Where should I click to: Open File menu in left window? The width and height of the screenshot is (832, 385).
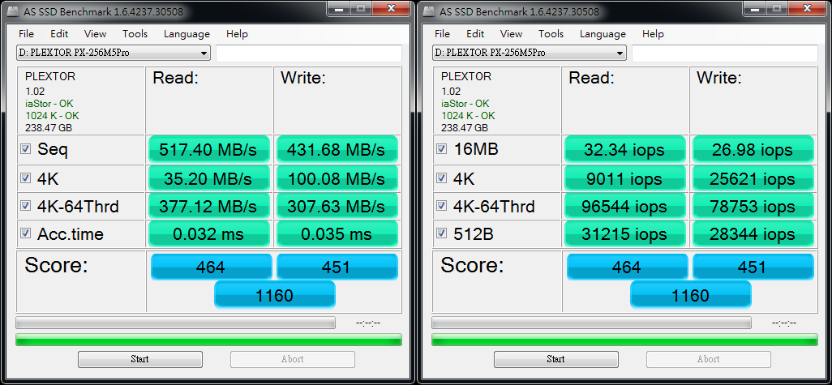pyautogui.click(x=26, y=34)
